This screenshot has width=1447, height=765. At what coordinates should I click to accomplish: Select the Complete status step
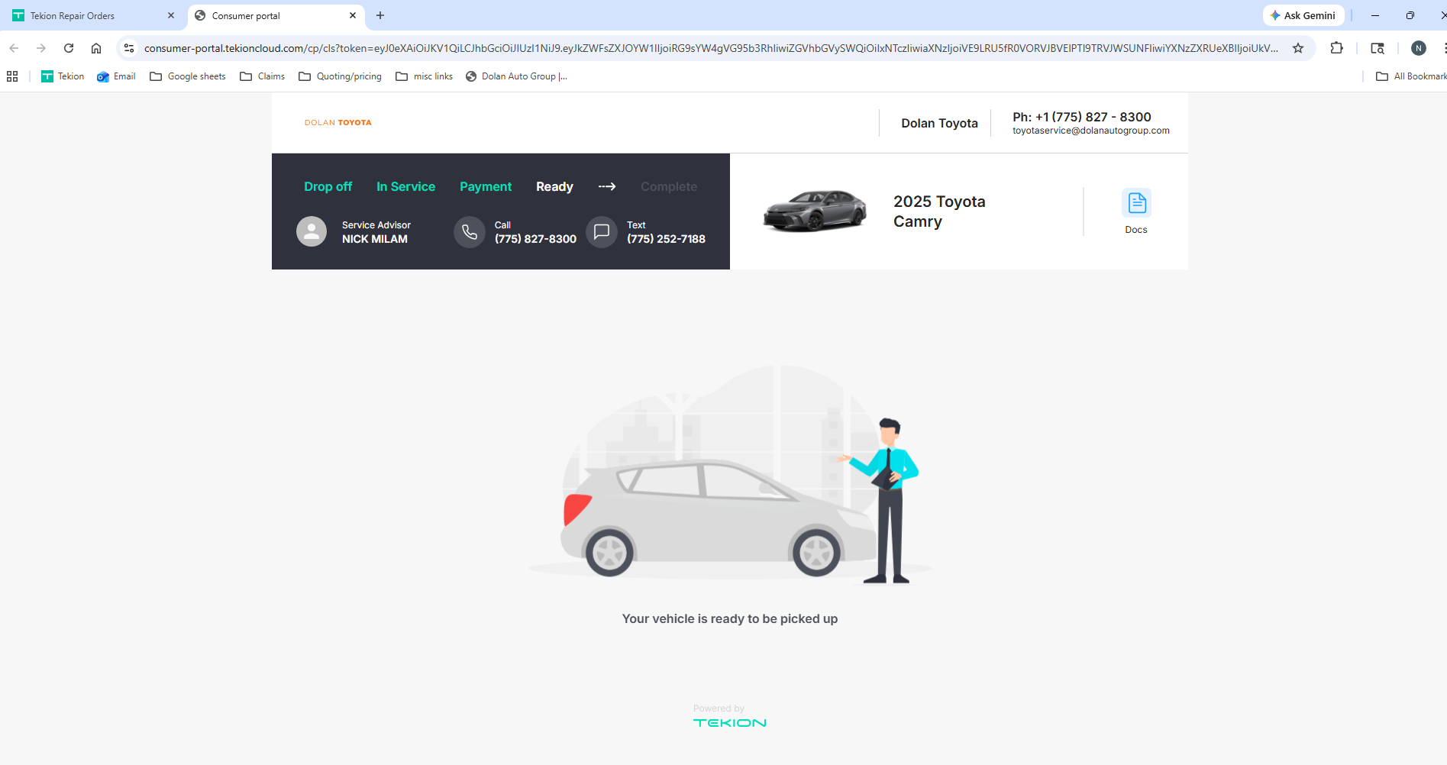(x=669, y=186)
